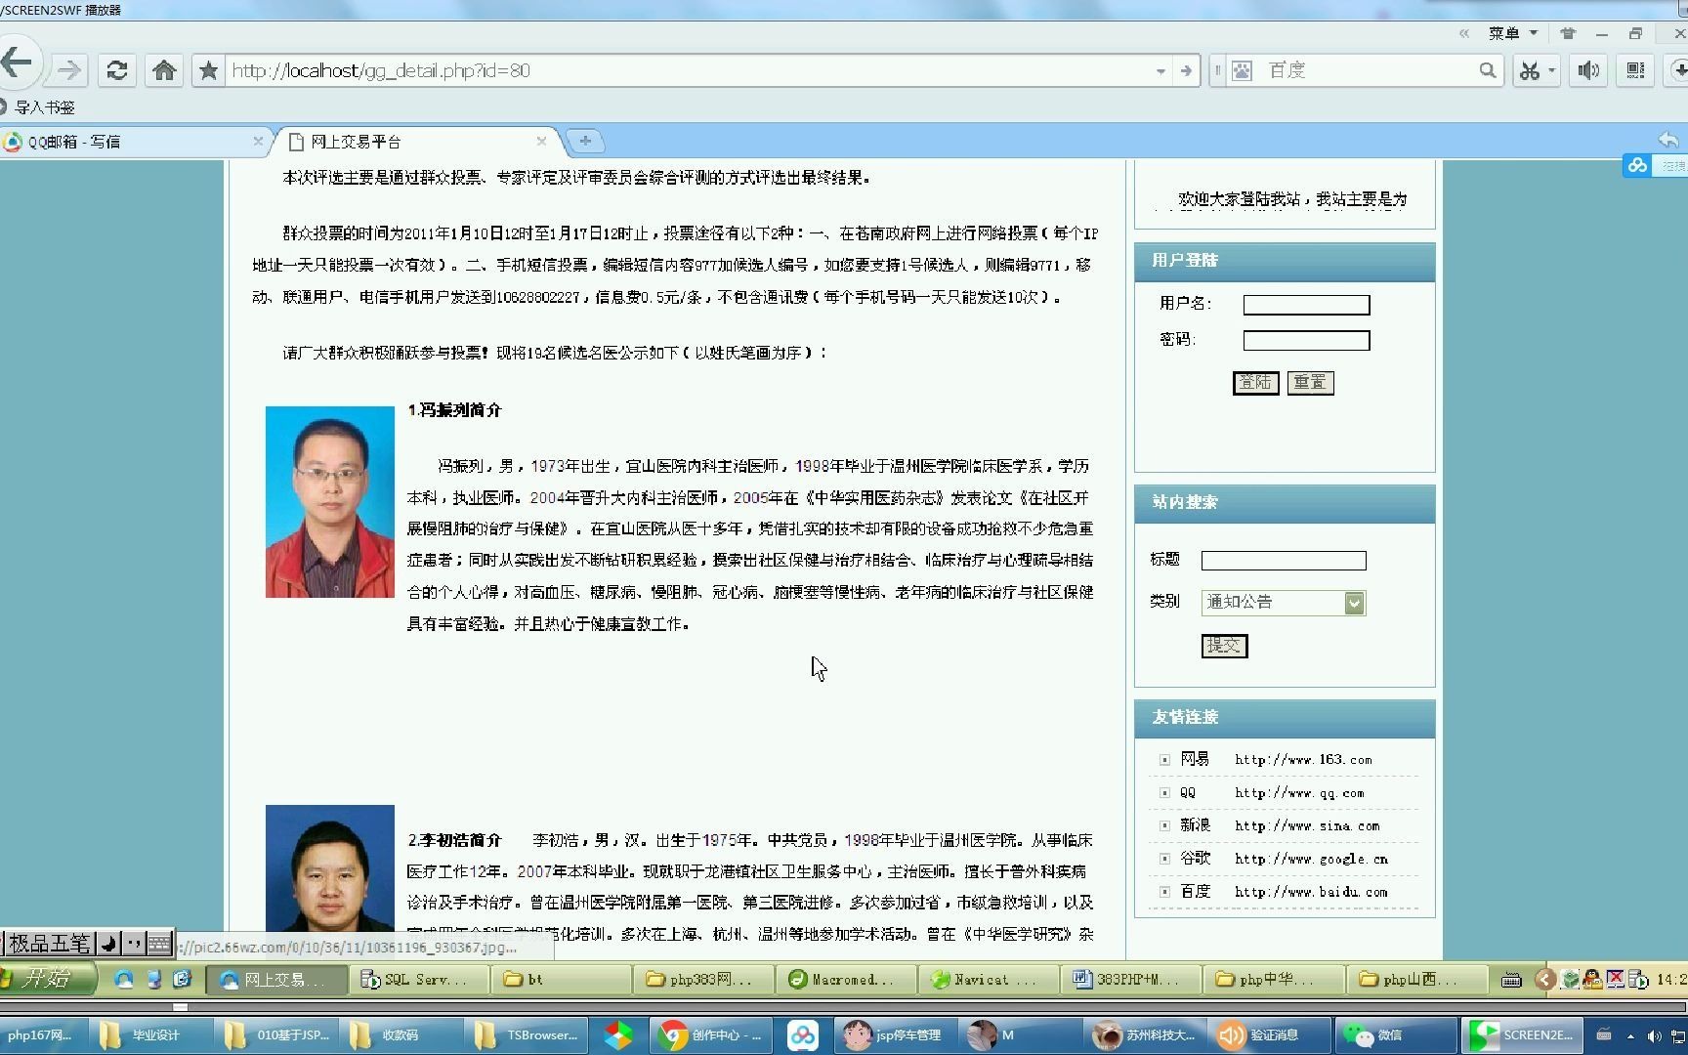Toggle the moon half/full-width IME icon

point(108,944)
